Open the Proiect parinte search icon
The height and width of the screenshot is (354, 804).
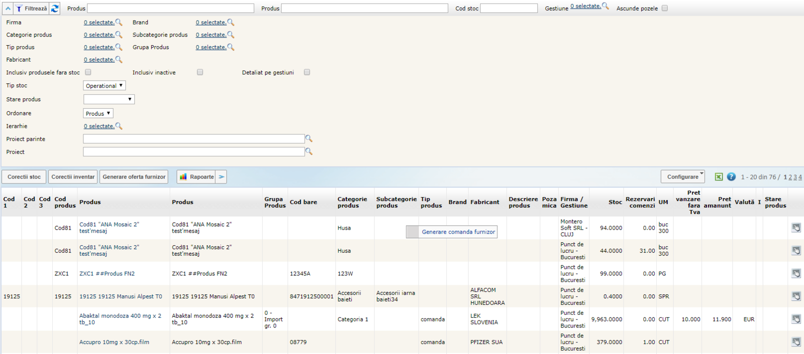[309, 139]
